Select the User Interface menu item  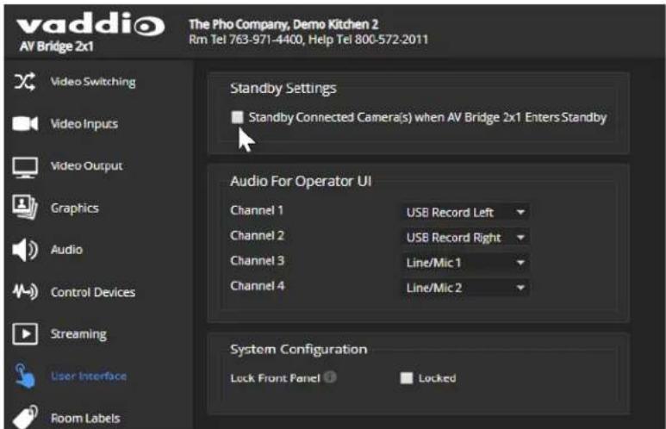point(89,376)
